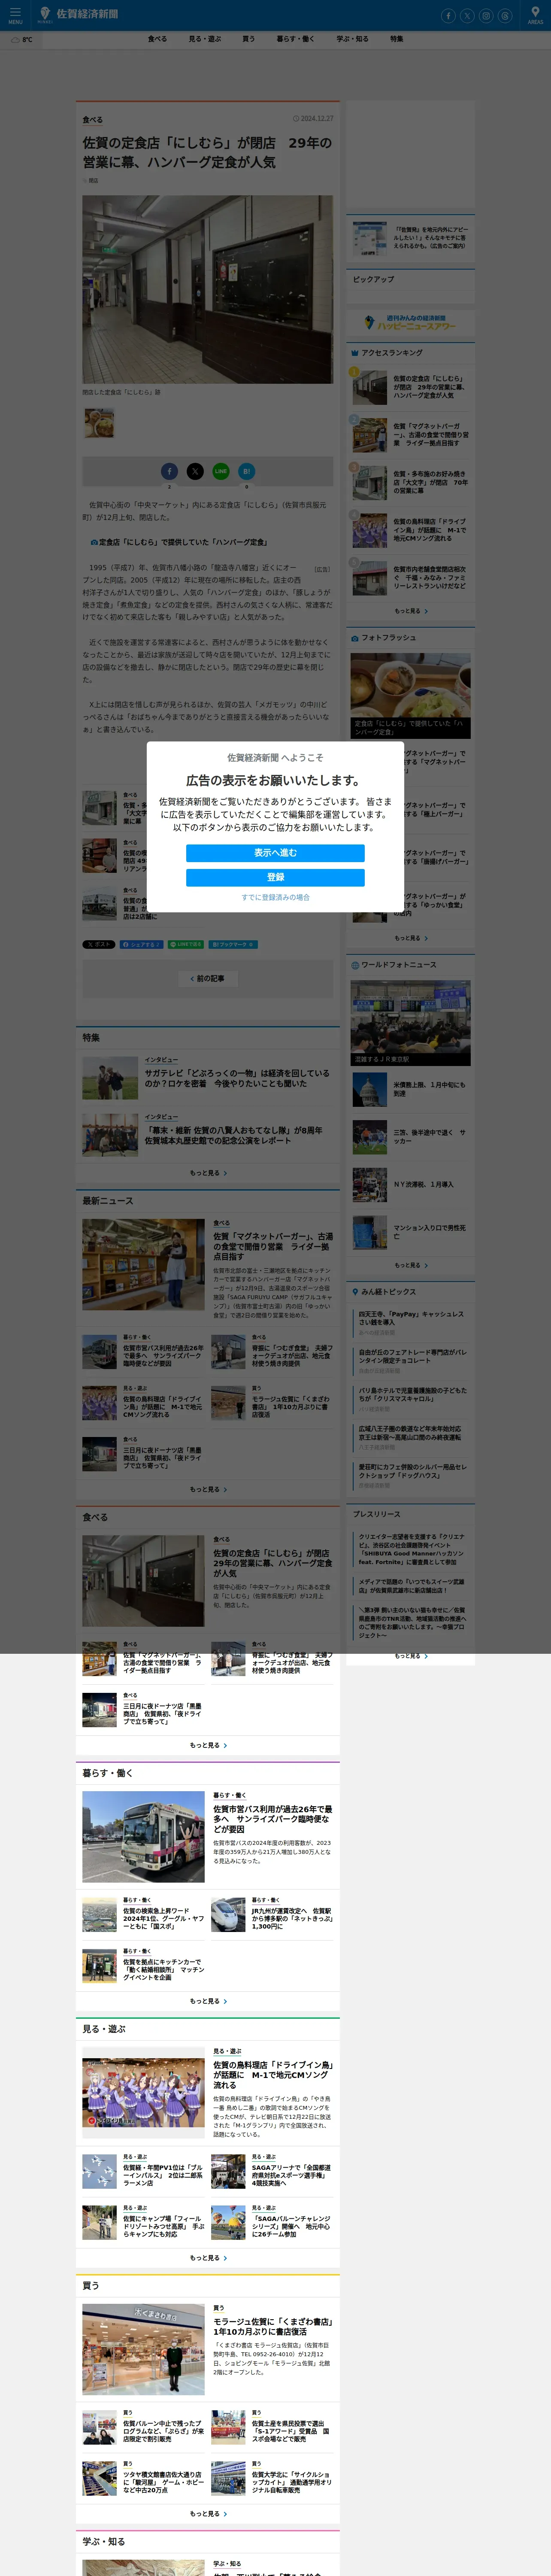Screen dimensions: 551x2576
Task: Expand もっと見る under the 暮らす・働く section
Action: [208, 2001]
